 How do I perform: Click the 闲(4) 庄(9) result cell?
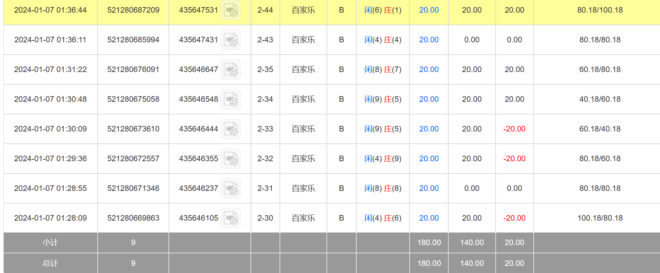click(383, 159)
